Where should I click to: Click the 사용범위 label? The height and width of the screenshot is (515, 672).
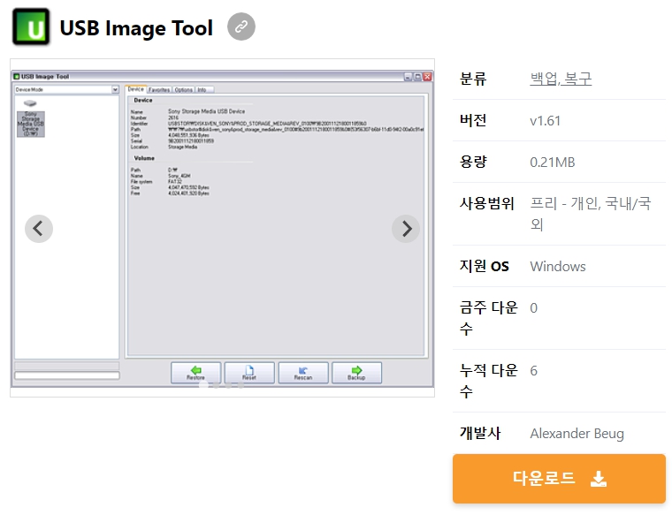(487, 203)
